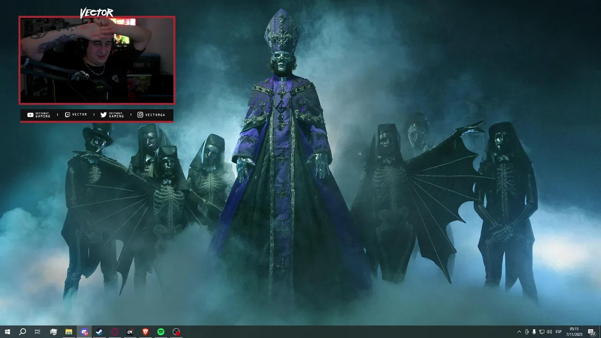The height and width of the screenshot is (338, 601).
Task: Show hidden system tray icons chevron
Action: click(x=519, y=332)
